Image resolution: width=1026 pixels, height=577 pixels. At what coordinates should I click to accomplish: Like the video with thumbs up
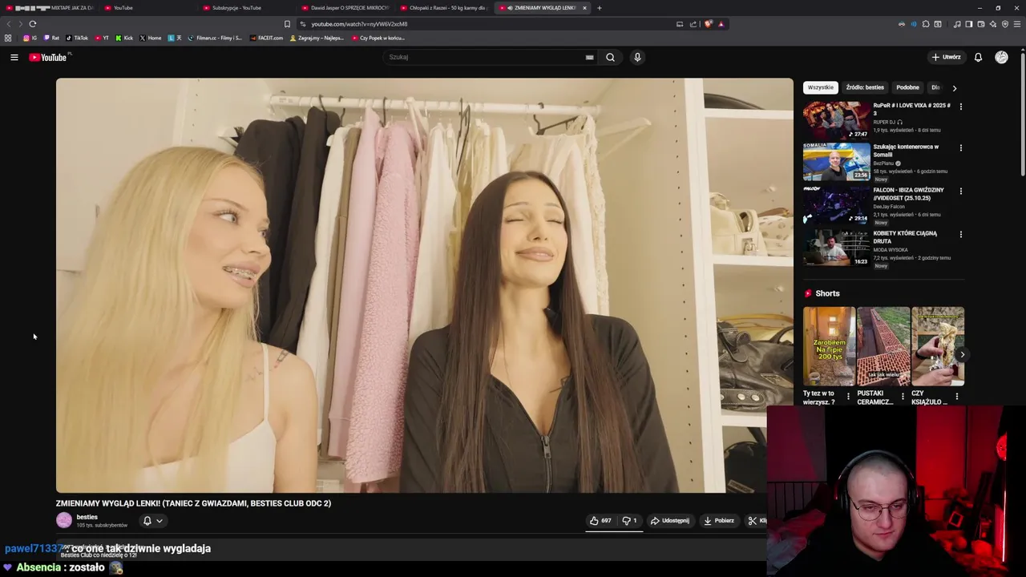point(600,521)
